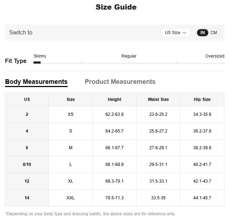Click the XL waist value 31.5-33.1
The image size is (229, 221).
158,181
